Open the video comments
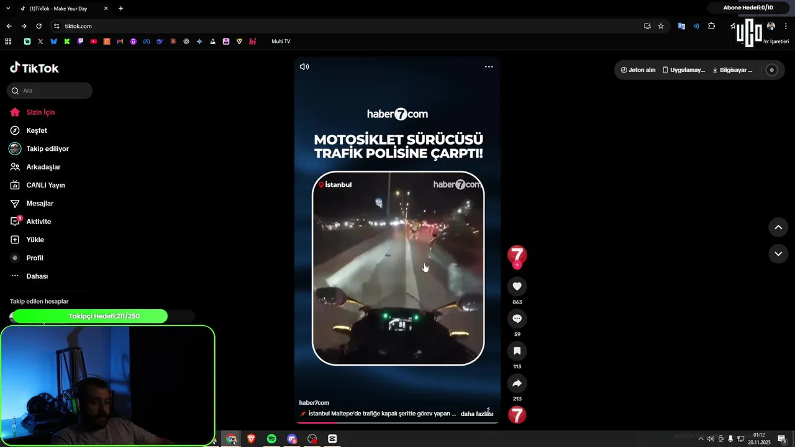Viewport: 795px width, 447px height. click(x=517, y=318)
